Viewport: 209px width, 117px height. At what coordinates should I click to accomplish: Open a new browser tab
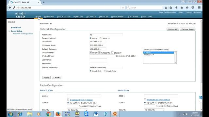point(43,2)
